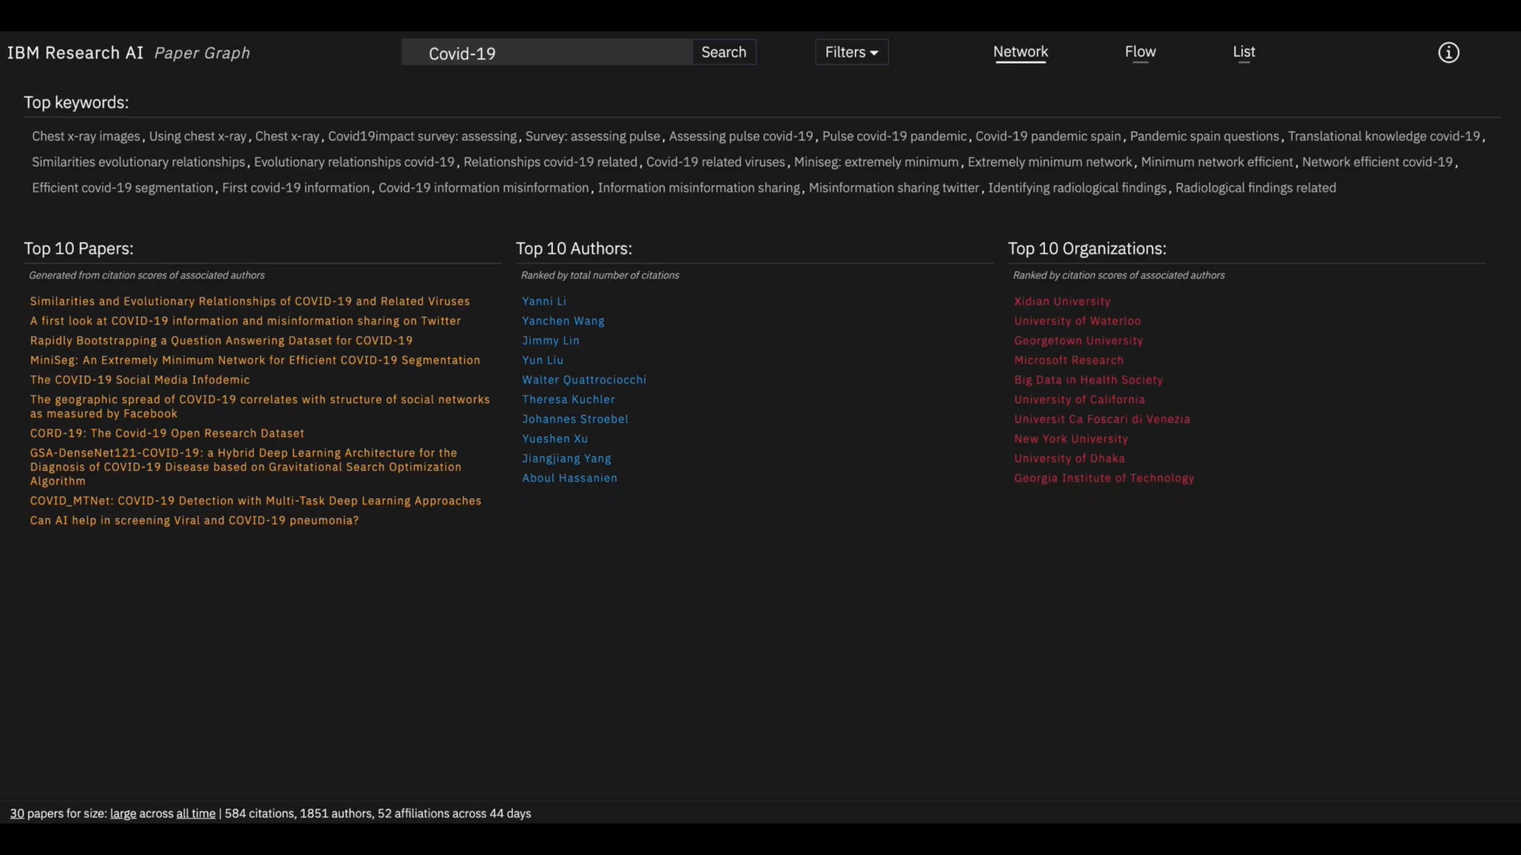Viewport: 1521px width, 855px height.
Task: Select author Jimmy Lin
Action: [550, 341]
